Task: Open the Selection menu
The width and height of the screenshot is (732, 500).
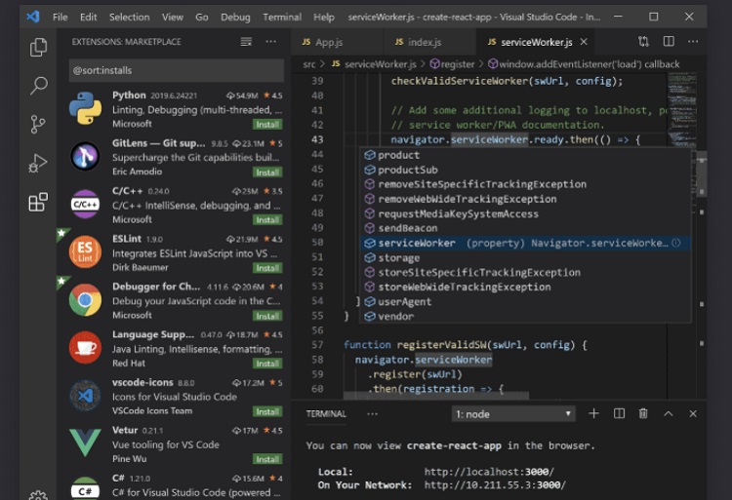Action: (129, 18)
